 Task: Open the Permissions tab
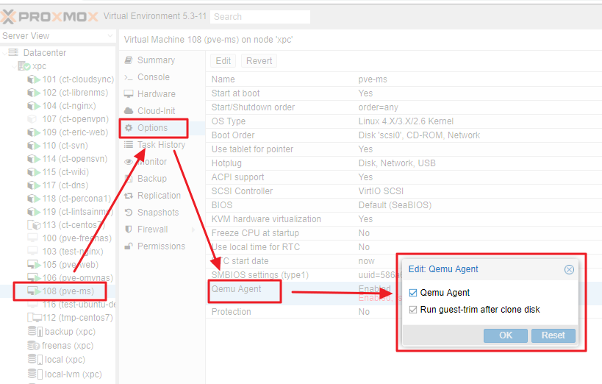click(x=162, y=246)
